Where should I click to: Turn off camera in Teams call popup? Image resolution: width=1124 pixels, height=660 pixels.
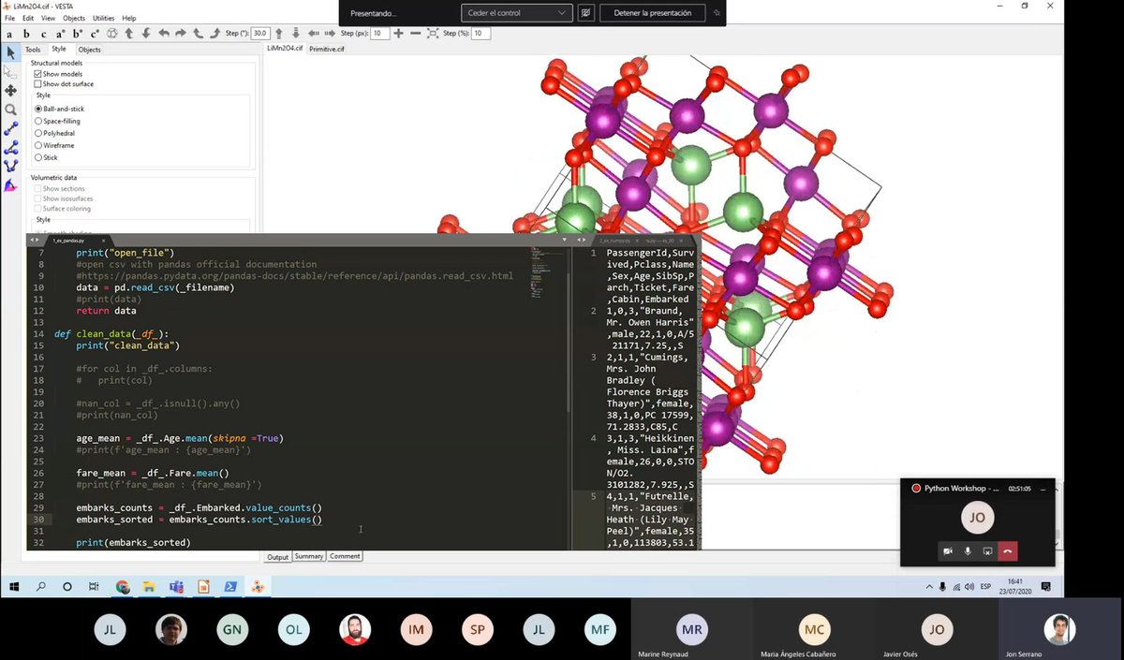948,551
